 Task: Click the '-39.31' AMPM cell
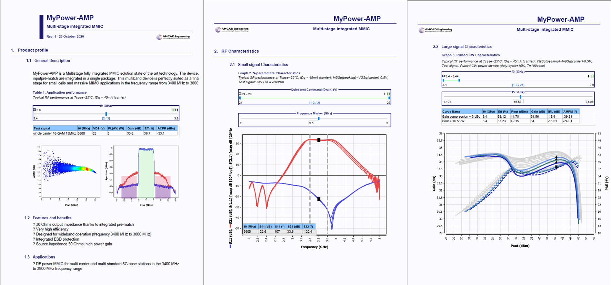point(571,116)
